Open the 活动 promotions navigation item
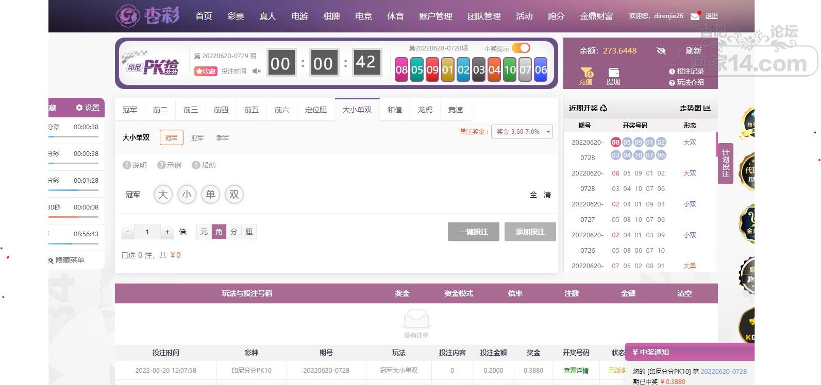821x385 pixels. [x=524, y=16]
